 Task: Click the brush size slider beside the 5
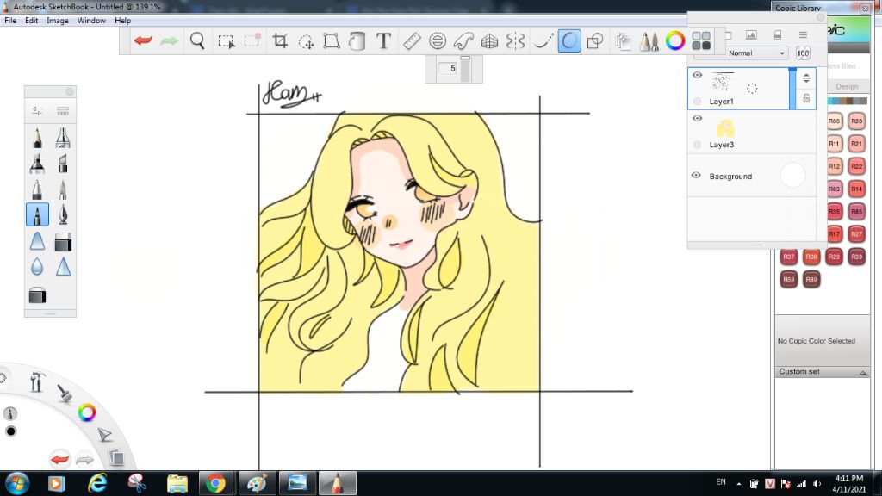click(465, 69)
